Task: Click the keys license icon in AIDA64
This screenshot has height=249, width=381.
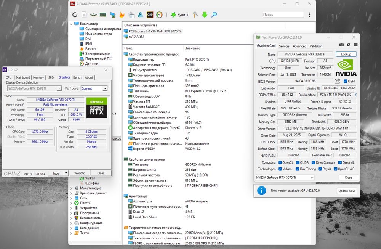Action: (195, 14)
